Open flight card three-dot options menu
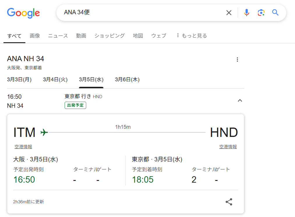Viewport: 295px width, 217px height. coord(237,59)
